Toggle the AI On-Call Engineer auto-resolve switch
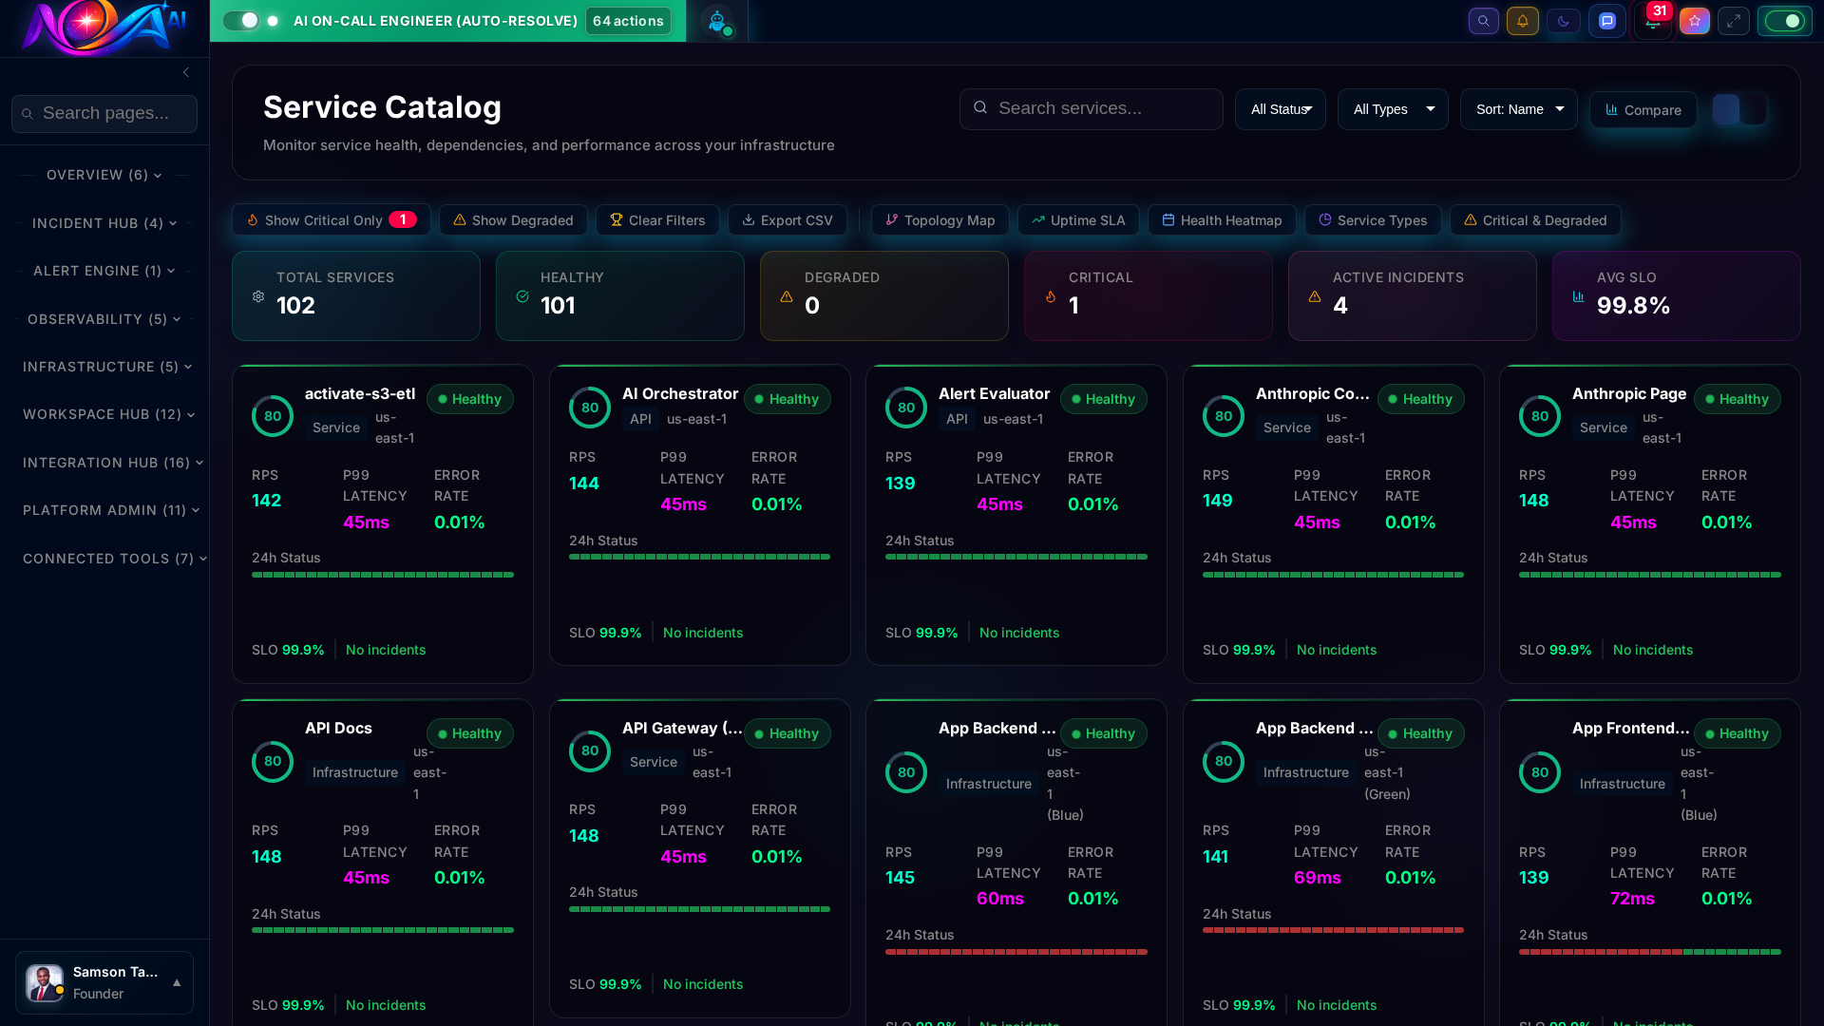The image size is (1824, 1026). [x=241, y=21]
